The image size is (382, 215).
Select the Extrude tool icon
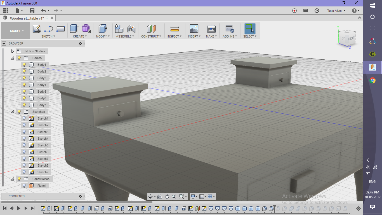[74, 29]
